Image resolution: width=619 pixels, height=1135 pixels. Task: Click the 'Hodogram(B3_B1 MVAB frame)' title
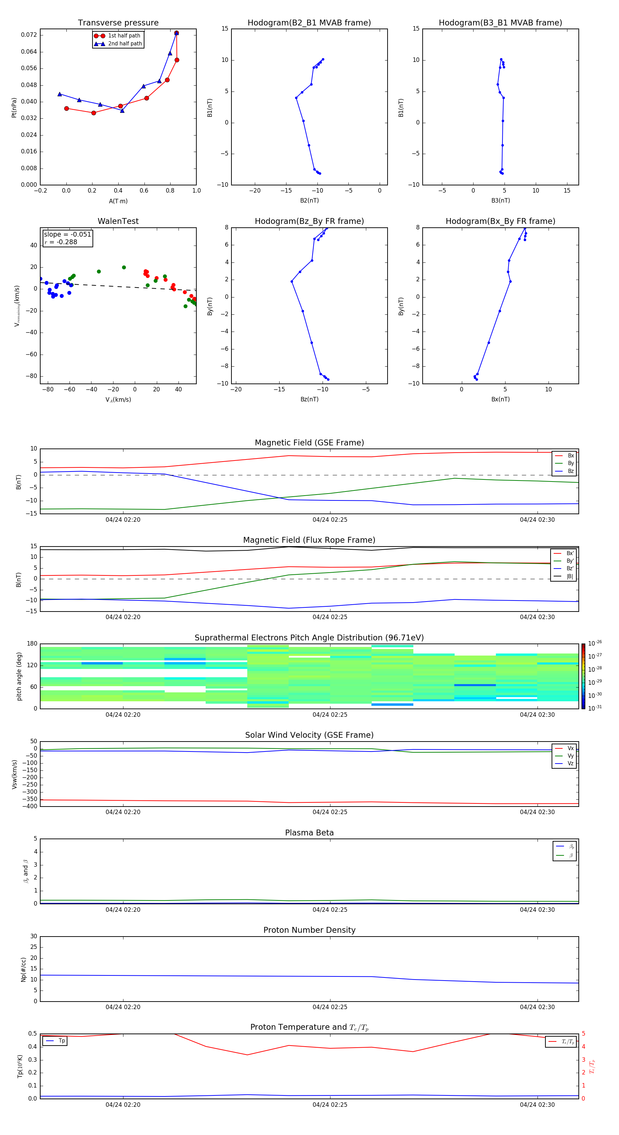pyautogui.click(x=500, y=23)
